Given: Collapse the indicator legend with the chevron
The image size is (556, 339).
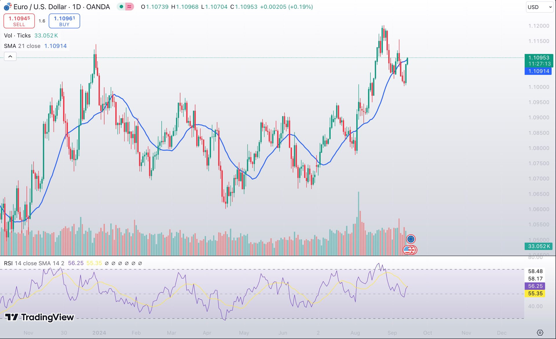Looking at the screenshot, I should [x=10, y=57].
